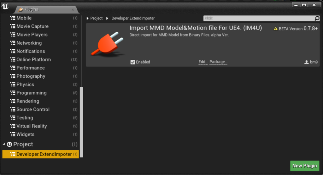
Task: Minimize the Plugins window
Action: [296, 5]
